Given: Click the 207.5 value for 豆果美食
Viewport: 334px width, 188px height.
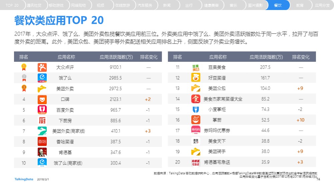Looking at the screenshot, I should click(265, 67).
